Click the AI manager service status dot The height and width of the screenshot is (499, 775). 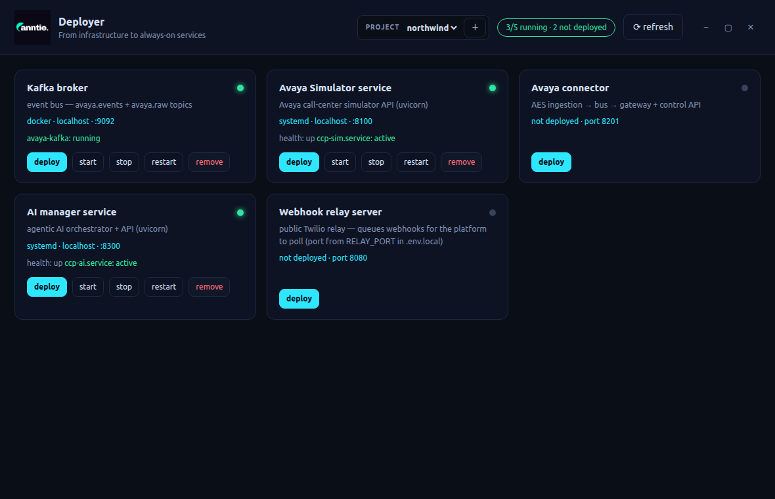240,213
